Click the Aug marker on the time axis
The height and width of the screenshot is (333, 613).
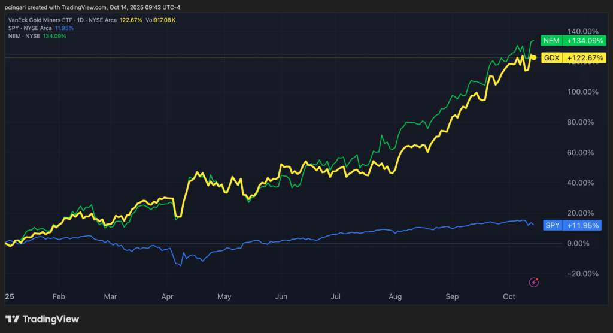click(x=394, y=296)
